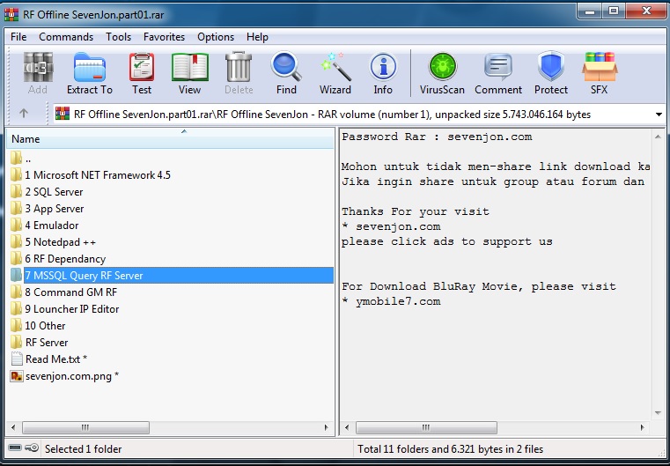Open the Favorites menu
The image size is (670, 466).
click(164, 37)
